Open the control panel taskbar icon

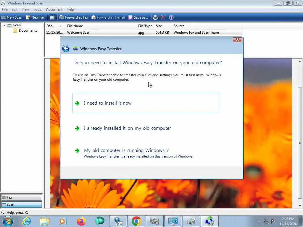coord(173,221)
